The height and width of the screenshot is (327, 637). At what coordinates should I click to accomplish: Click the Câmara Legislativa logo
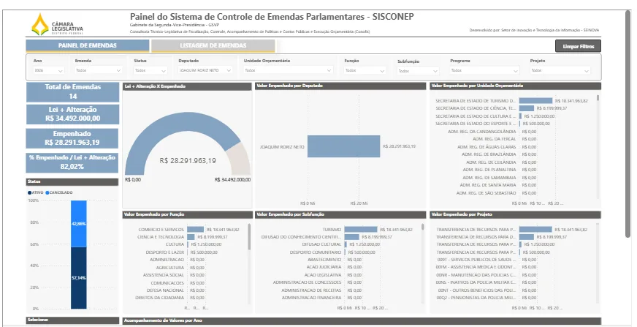pyautogui.click(x=57, y=24)
